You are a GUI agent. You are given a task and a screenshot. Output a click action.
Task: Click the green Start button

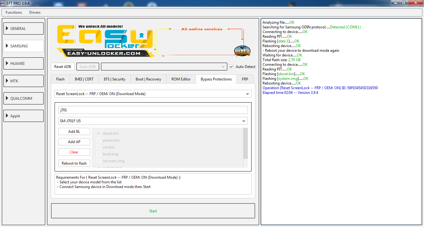pos(153,211)
